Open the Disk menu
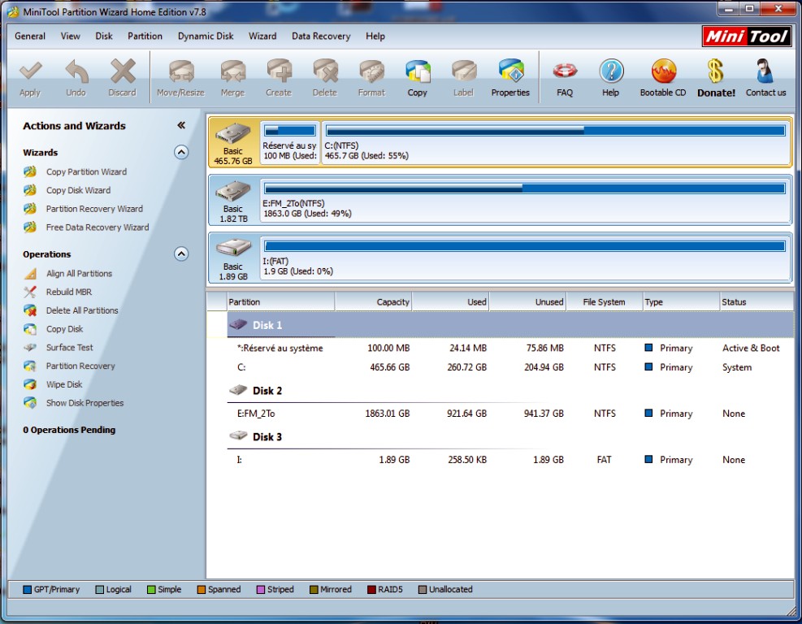 tap(104, 37)
